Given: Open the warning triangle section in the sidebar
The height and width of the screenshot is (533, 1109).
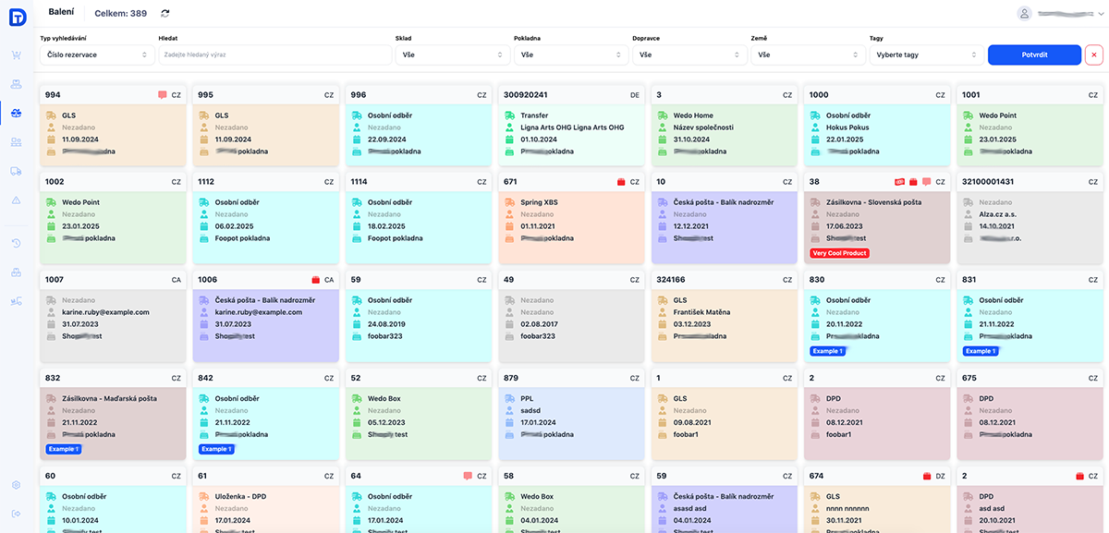Looking at the screenshot, I should 16,200.
